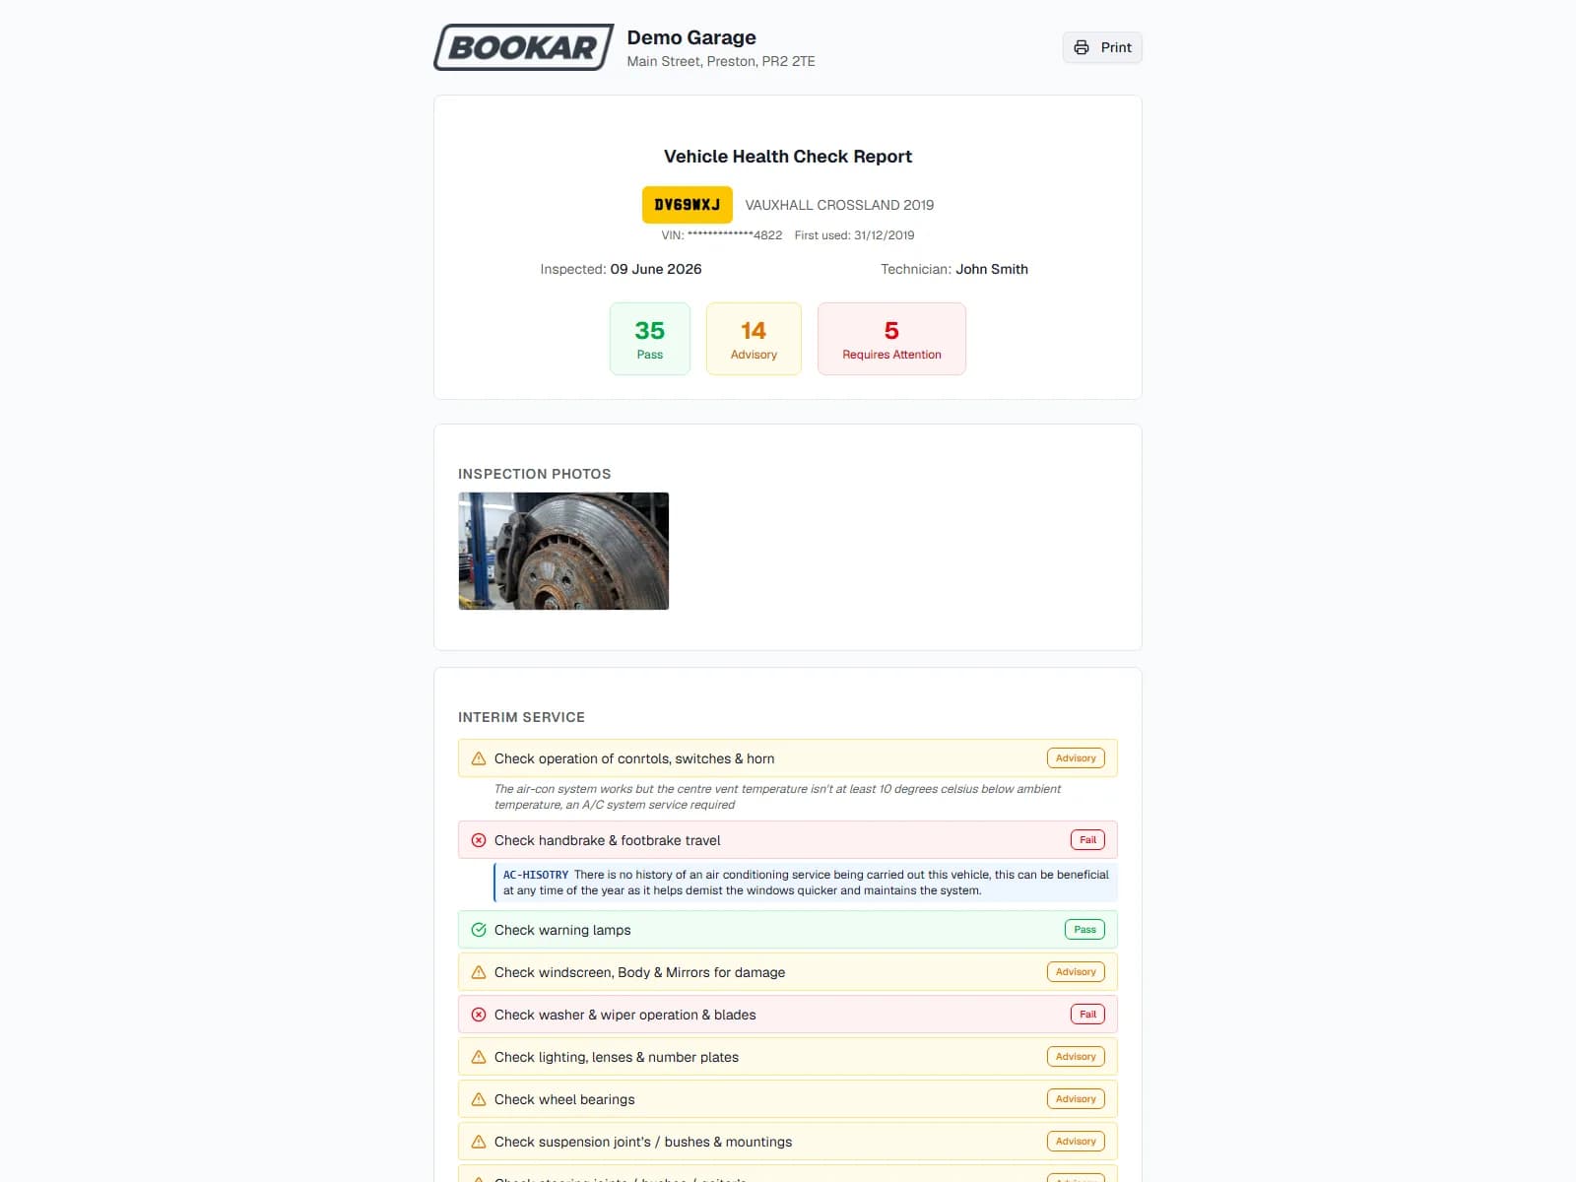This screenshot has height=1182, width=1576.
Task: Click the 'Demo Garage' title
Action: (x=691, y=37)
